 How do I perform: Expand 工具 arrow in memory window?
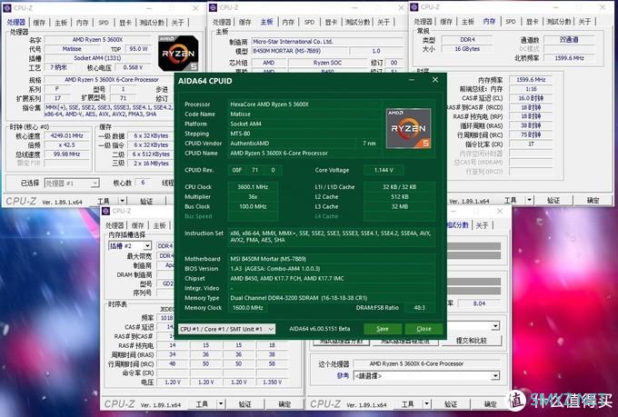529,201
